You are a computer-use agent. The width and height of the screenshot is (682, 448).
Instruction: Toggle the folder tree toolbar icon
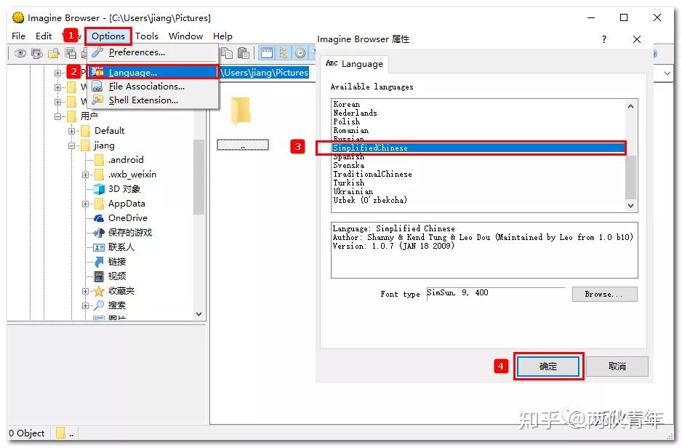283,53
